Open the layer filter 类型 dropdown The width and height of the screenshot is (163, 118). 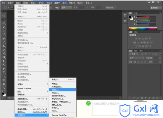point(134,54)
